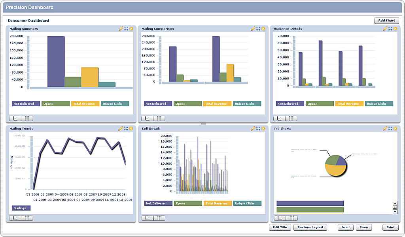Close the Audience Details panel
The image size is (405, 237).
click(x=395, y=29)
